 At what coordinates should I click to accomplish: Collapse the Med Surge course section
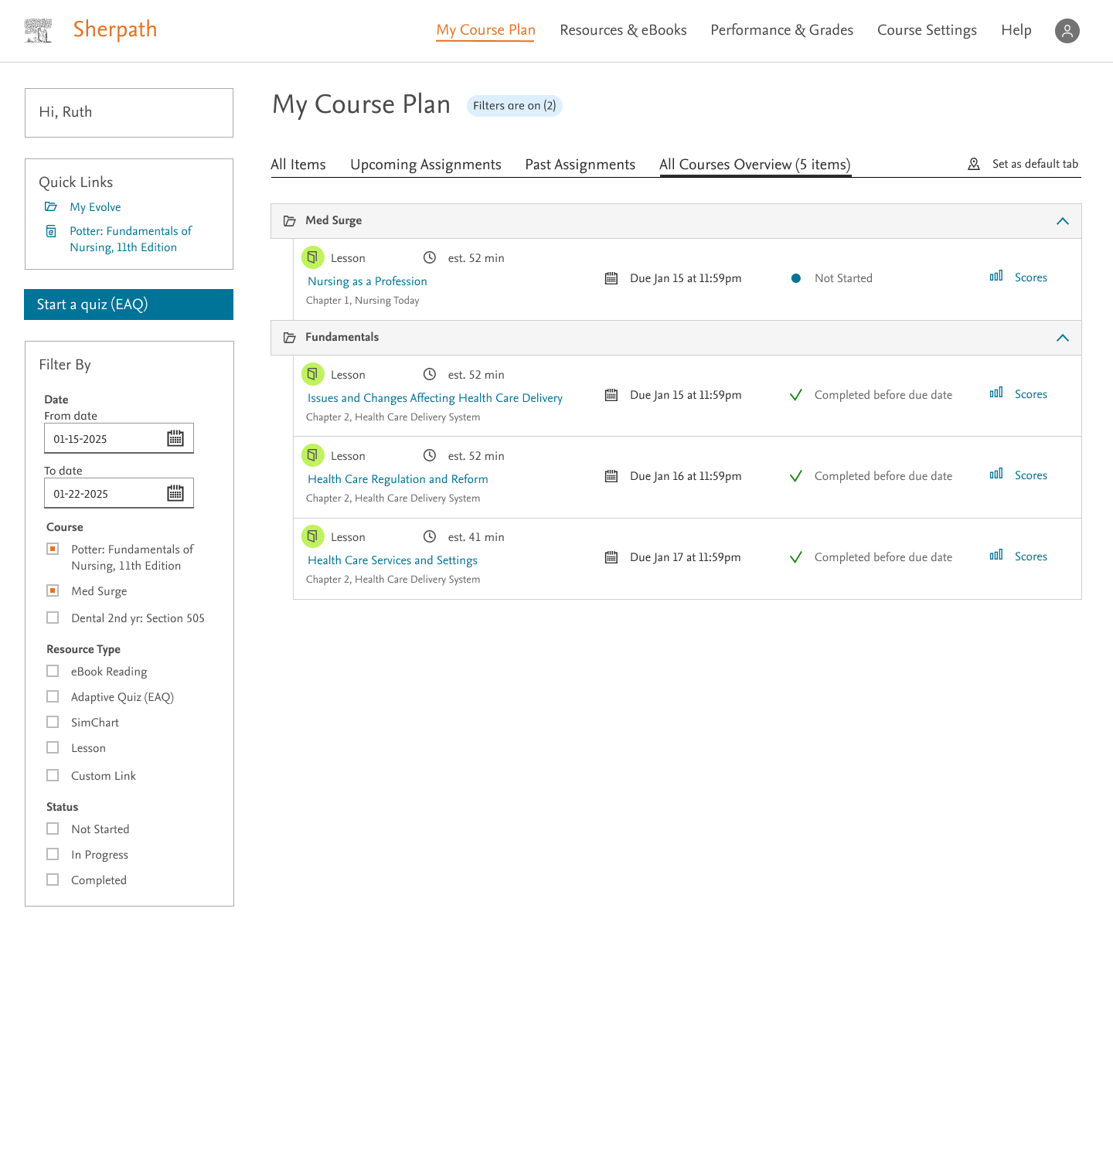(1063, 221)
